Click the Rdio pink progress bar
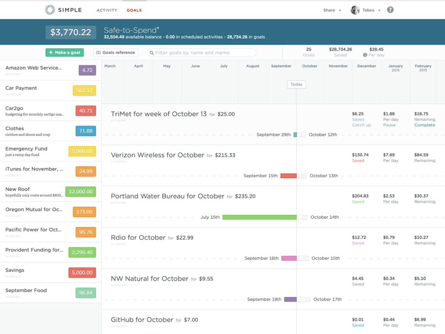This screenshot has height=334, width=445. (x=289, y=258)
